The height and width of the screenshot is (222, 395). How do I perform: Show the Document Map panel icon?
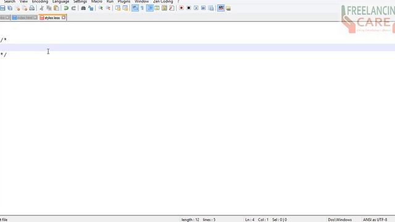click(x=164, y=8)
